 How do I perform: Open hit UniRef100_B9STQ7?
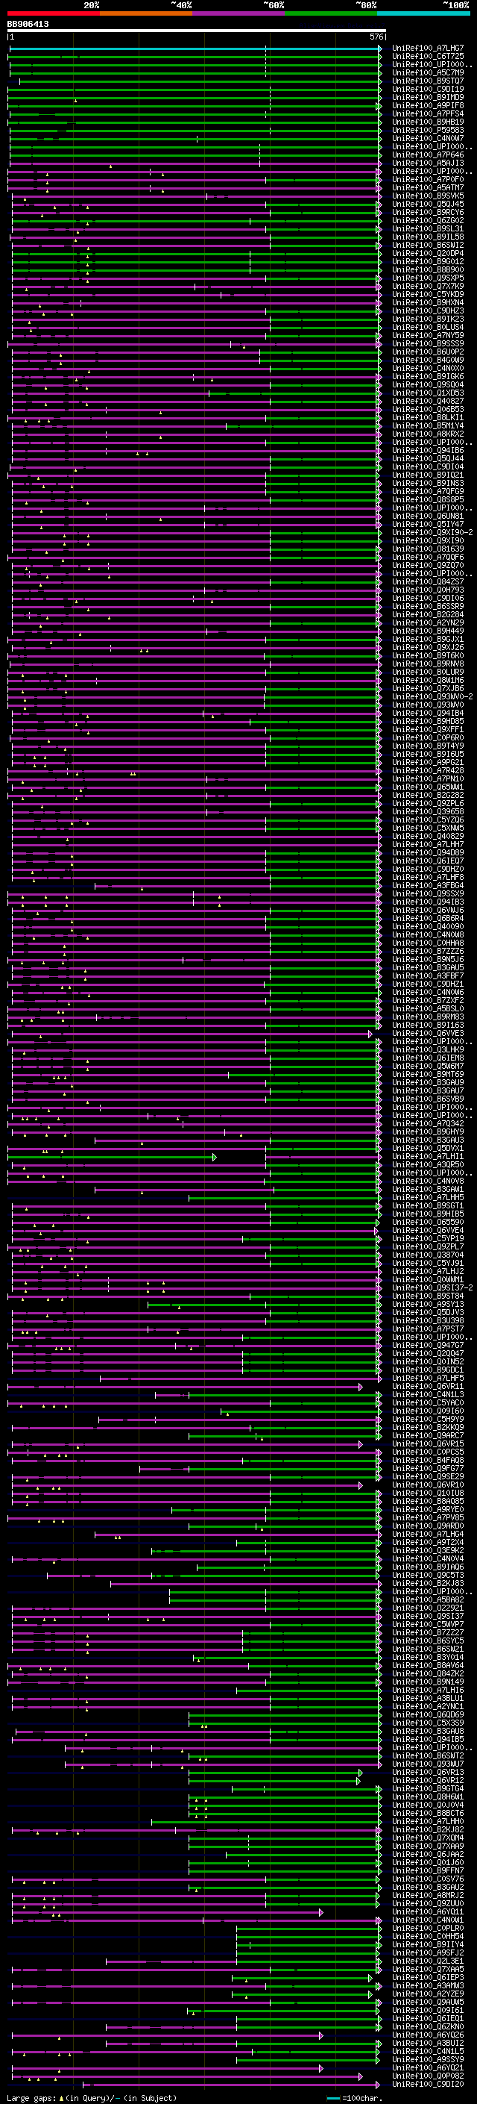[x=427, y=81]
